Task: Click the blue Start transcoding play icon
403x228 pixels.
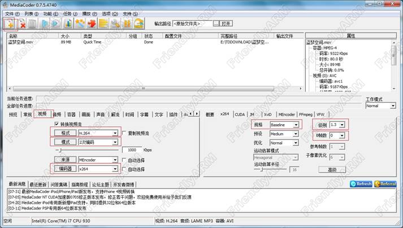Action: pyautogui.click(x=45, y=24)
